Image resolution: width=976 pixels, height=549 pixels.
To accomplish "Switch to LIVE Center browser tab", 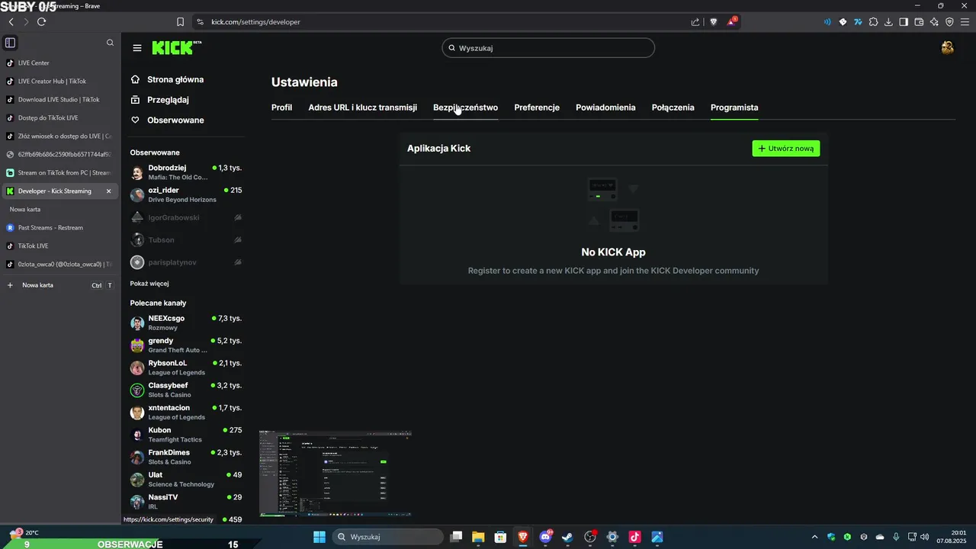I will (59, 63).
